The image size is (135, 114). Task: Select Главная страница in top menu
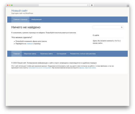coord(20,19)
